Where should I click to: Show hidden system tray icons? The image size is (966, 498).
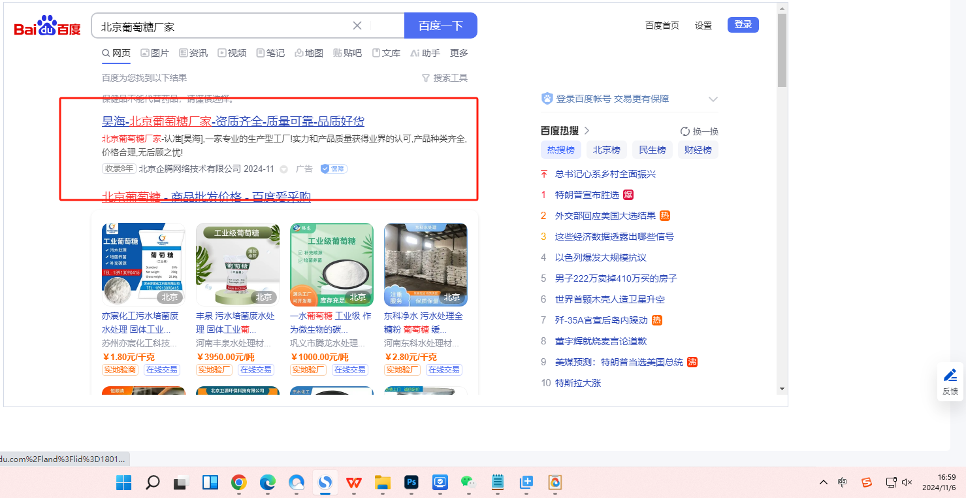point(824,482)
